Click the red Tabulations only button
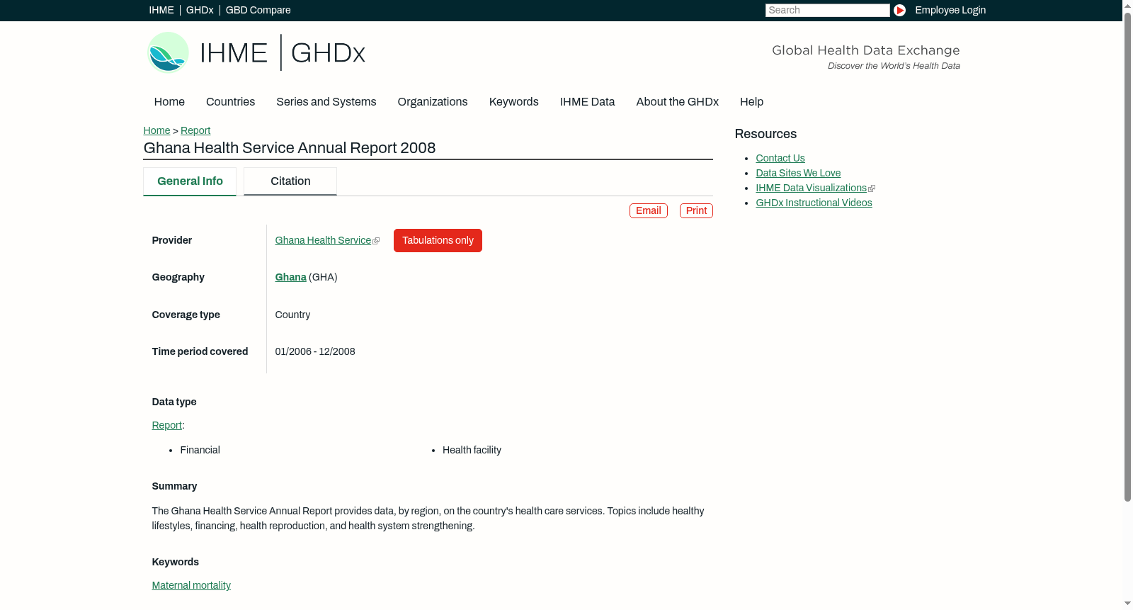Viewport: 1133px width, 610px height. point(438,241)
